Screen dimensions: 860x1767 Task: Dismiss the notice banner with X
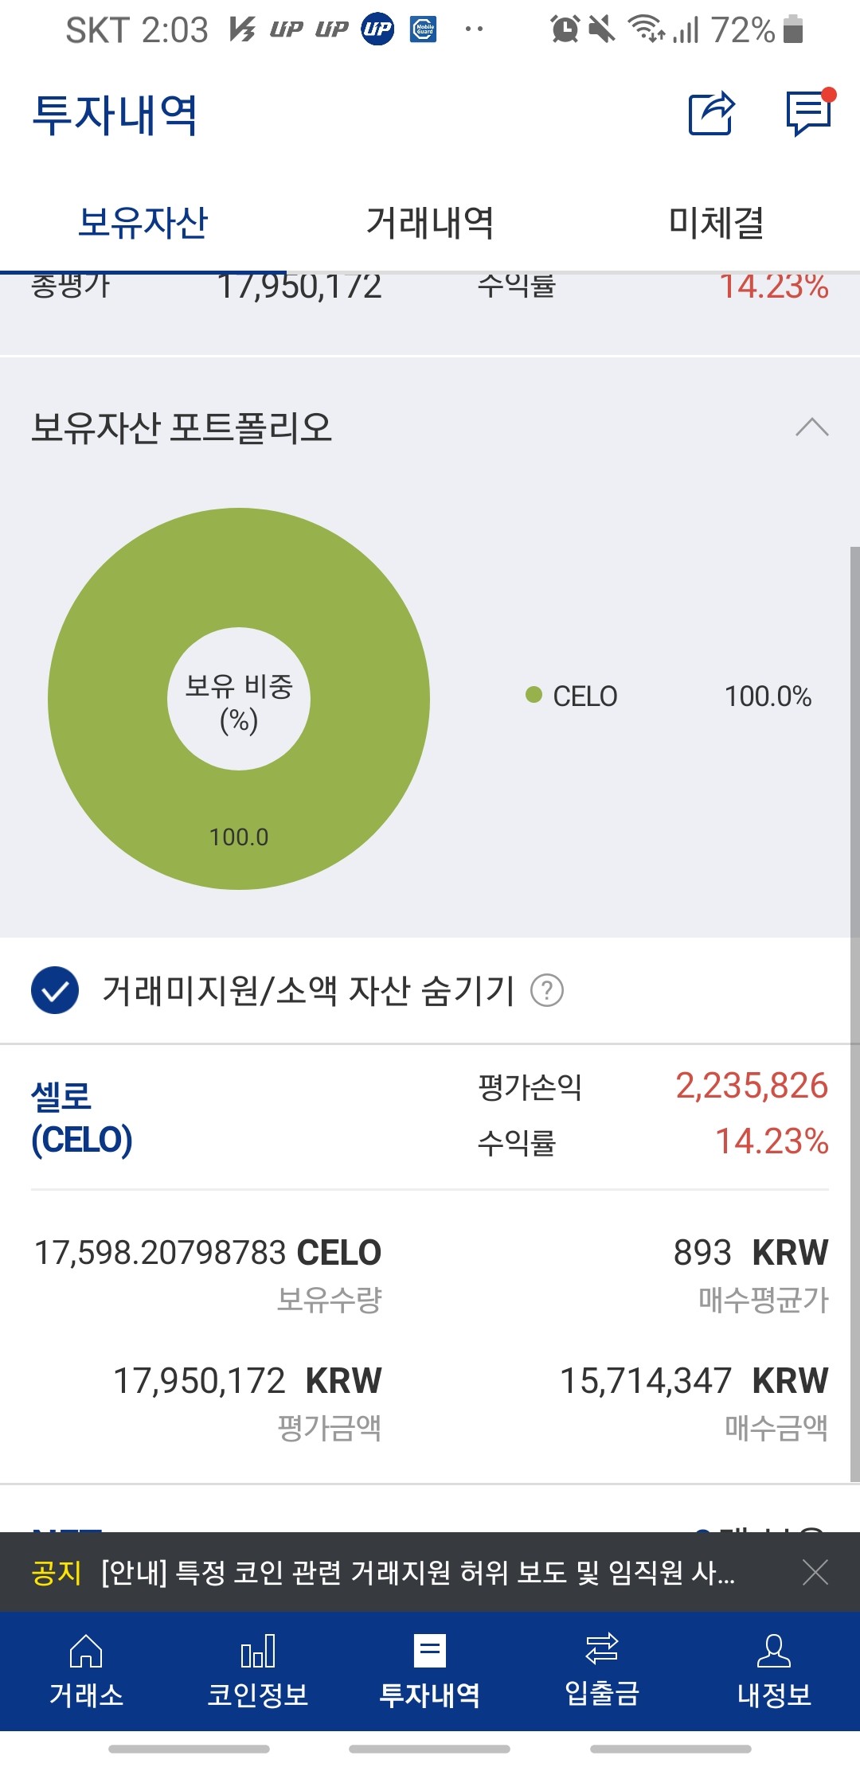coord(815,1573)
